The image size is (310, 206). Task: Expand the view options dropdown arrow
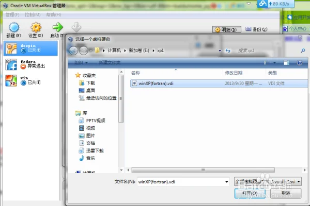pos(274,63)
